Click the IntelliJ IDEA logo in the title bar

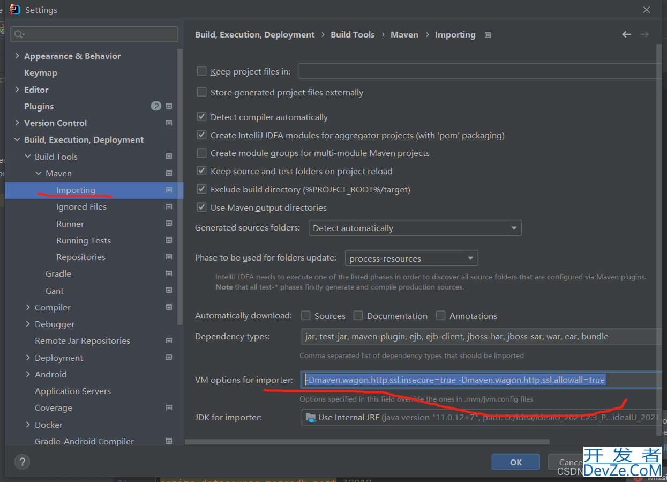15,10
